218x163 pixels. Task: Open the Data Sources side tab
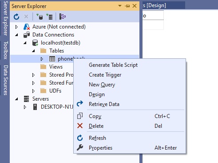[5, 80]
